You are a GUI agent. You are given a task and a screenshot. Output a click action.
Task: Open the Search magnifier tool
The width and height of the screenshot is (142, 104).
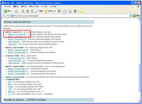[39, 11]
